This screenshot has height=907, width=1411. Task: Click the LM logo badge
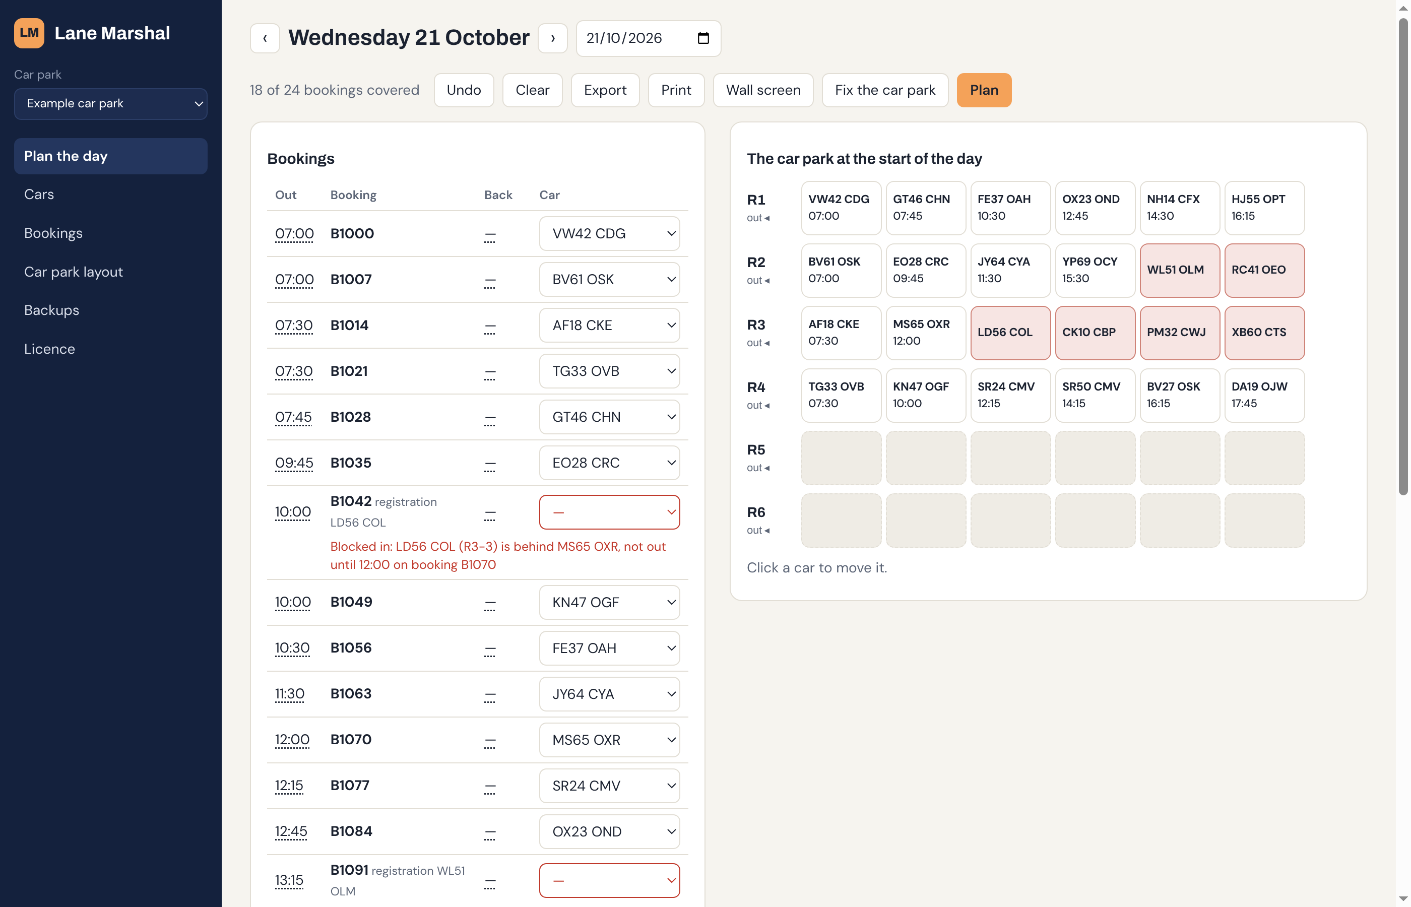pos(29,33)
